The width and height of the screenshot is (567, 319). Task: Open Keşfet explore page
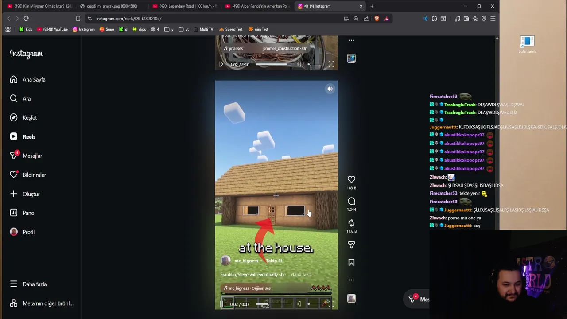click(23, 118)
